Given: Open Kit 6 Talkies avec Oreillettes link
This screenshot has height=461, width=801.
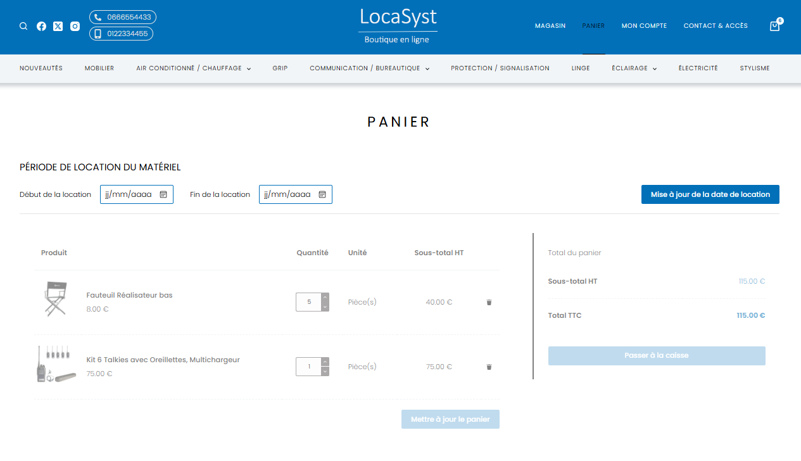Looking at the screenshot, I should coord(163,360).
